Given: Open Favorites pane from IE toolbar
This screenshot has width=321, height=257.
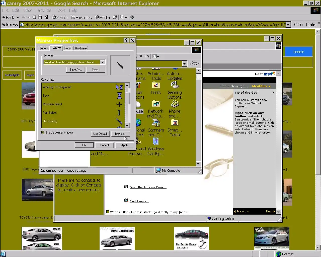Looking at the screenshot, I should pyautogui.click(x=82, y=17).
